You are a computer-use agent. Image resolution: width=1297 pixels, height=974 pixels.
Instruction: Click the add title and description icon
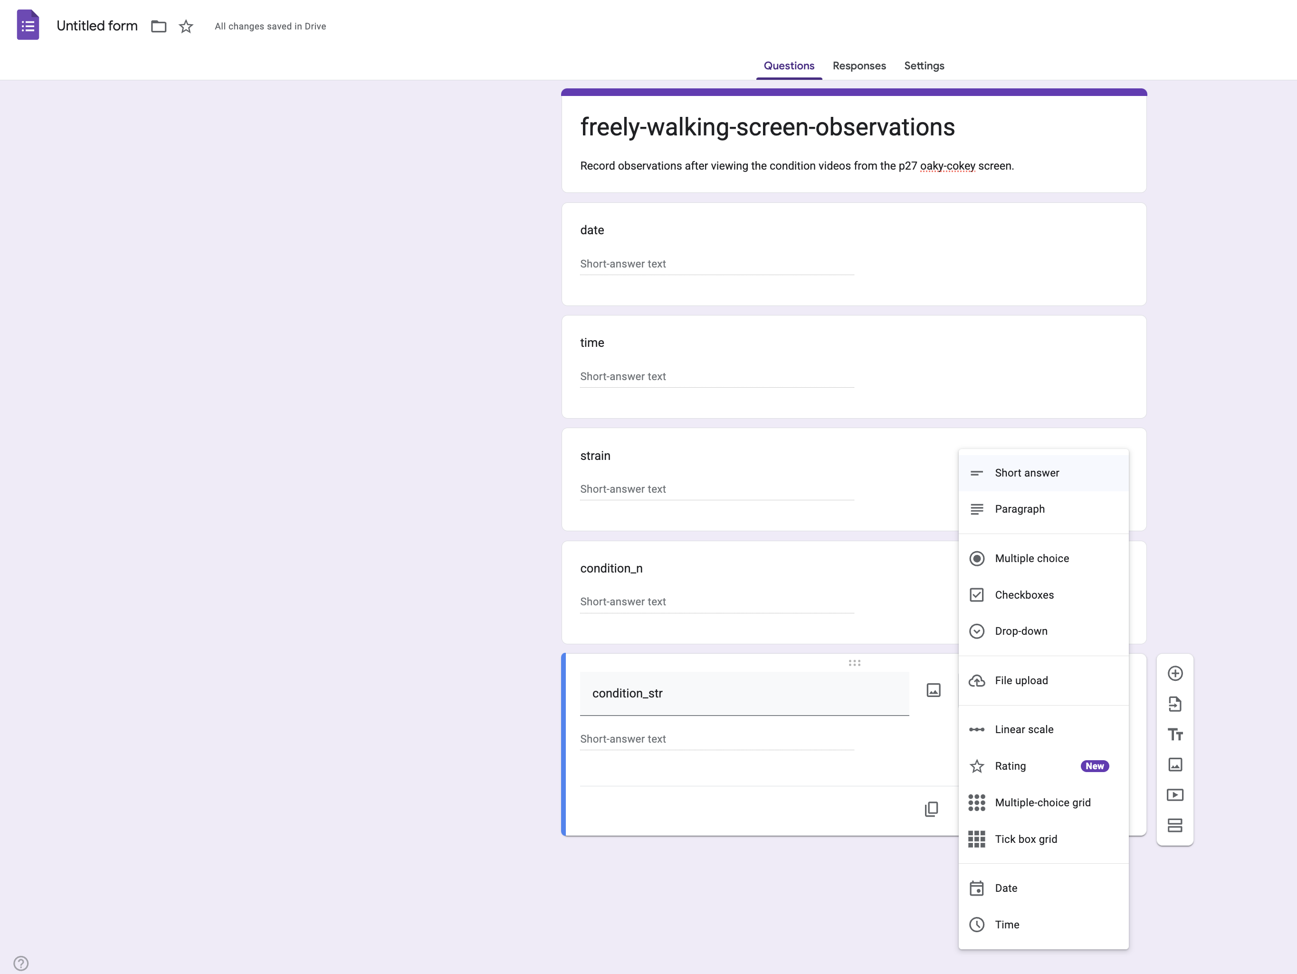pos(1174,734)
